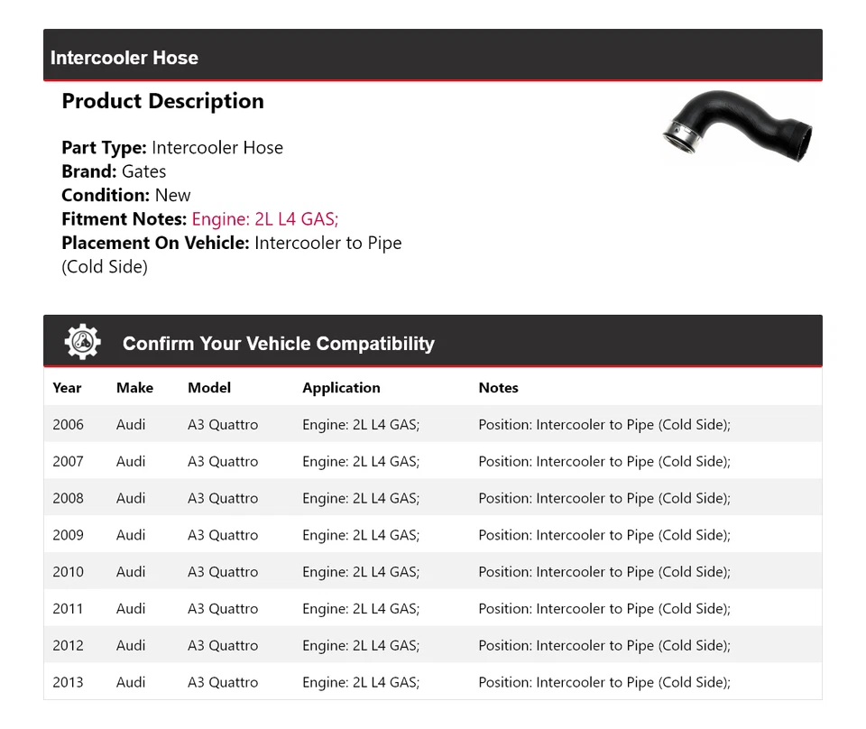Click the Year column header
Screen dimensions: 866x729
[x=67, y=388]
